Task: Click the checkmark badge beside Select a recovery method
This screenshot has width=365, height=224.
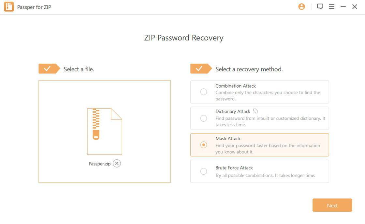Action: 201,68
